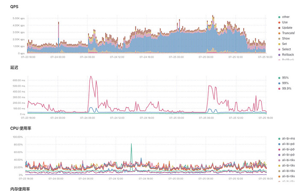Toggle the 99.9% latency legend item
This screenshot has width=295, height=191.
(x=285, y=88)
